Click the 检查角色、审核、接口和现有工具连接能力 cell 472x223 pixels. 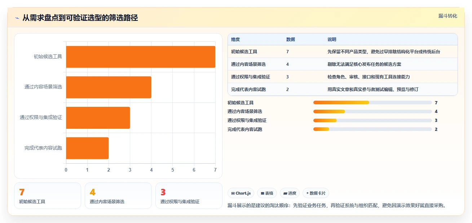pyautogui.click(x=369, y=77)
